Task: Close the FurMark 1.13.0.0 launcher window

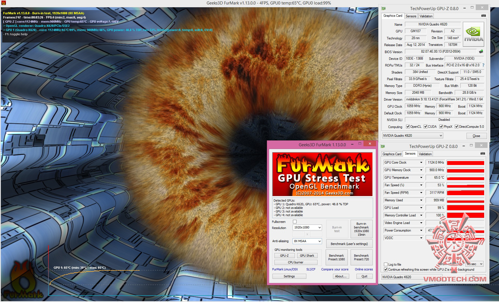Action: [x=370, y=144]
